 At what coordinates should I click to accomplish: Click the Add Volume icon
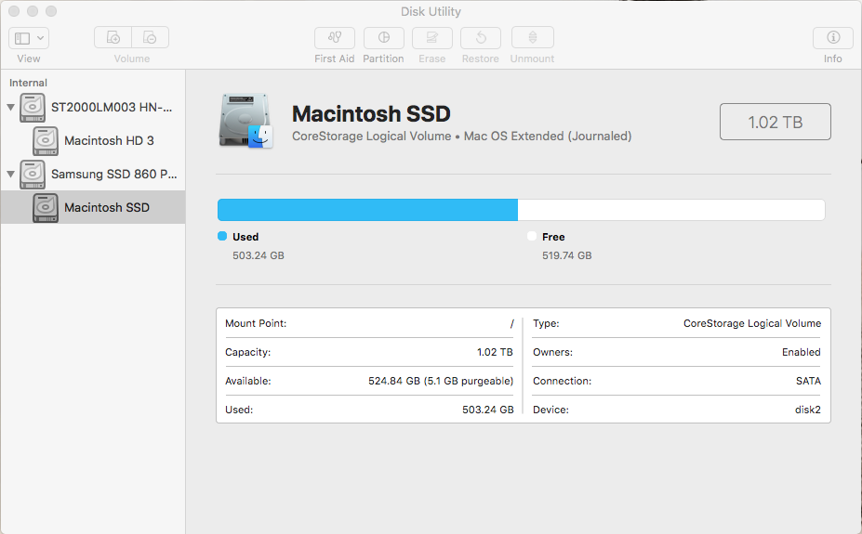tap(113, 37)
